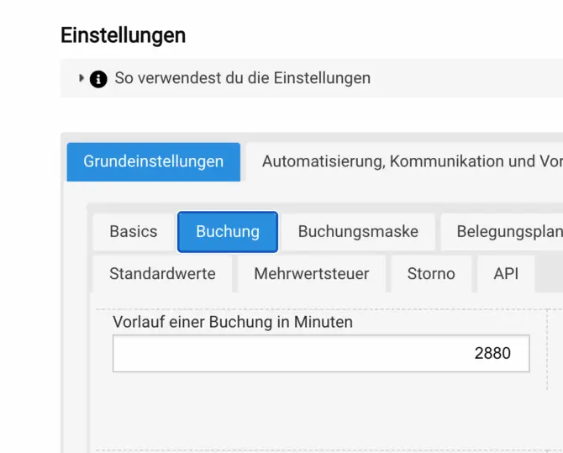
Task: Open the API sub-tab
Action: [506, 274]
